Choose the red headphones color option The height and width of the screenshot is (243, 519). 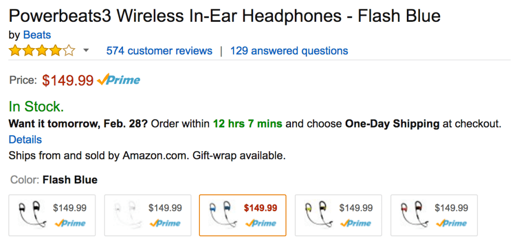pyautogui.click(x=434, y=215)
